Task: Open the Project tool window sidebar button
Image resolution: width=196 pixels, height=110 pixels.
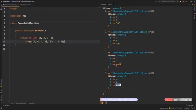Action: 1,7
